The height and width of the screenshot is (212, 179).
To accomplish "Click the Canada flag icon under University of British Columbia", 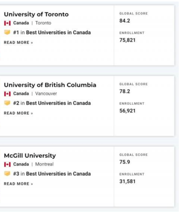I will coord(7,94).
